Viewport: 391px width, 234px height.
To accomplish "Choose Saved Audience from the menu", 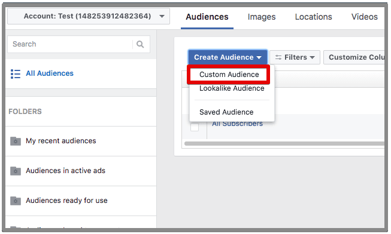I will point(226,112).
